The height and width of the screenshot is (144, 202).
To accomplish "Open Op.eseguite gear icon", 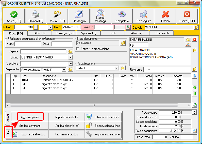I will (144, 16).
